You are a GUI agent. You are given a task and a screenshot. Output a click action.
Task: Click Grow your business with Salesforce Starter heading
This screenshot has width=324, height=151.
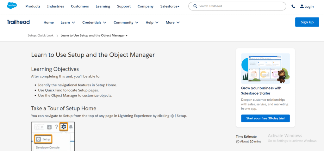261,91
